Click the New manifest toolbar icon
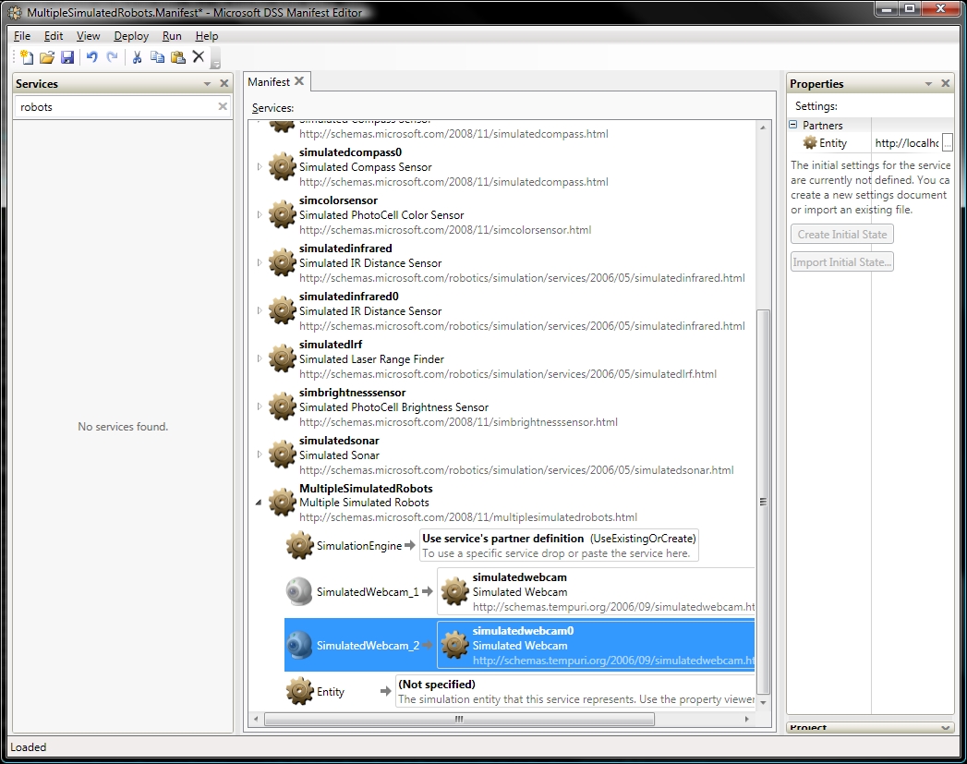 tap(27, 57)
